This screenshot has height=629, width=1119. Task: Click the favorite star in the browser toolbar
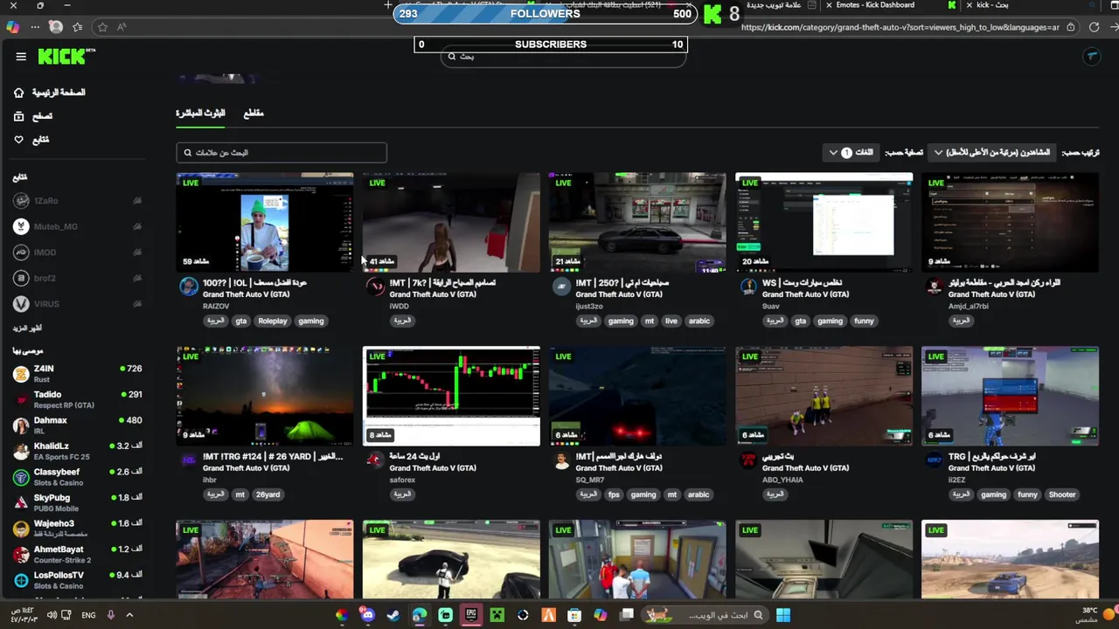click(x=102, y=27)
